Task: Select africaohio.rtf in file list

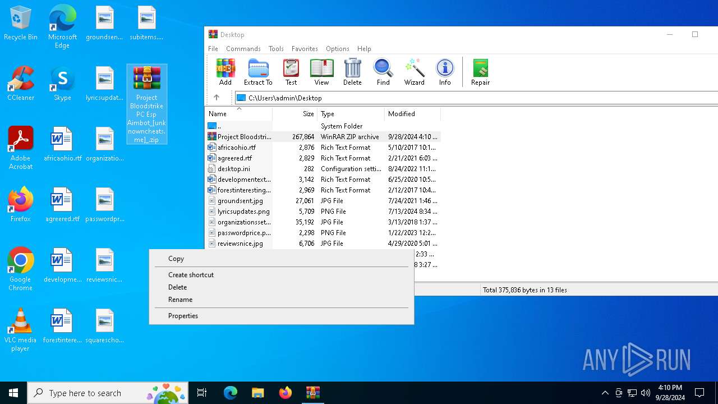Action: click(323, 148)
